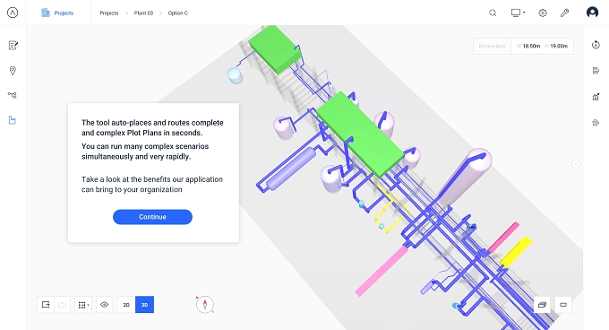Toggle the eye visibility button
Image resolution: width=609 pixels, height=330 pixels.
104,305
